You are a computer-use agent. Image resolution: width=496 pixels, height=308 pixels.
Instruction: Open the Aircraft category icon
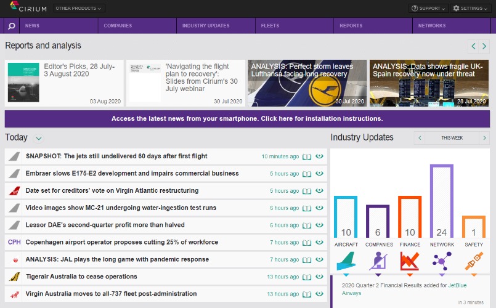(346, 261)
